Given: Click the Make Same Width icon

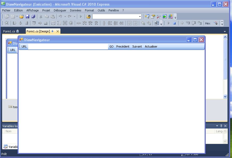Looking at the screenshot, I should pyautogui.click(x=53, y=23).
